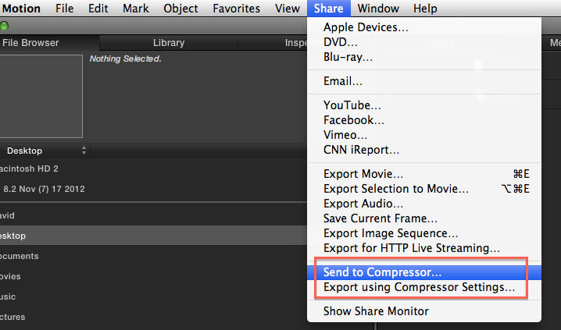Select the Documents folder row
Viewport: 561px width, 330px height.
(x=153, y=256)
